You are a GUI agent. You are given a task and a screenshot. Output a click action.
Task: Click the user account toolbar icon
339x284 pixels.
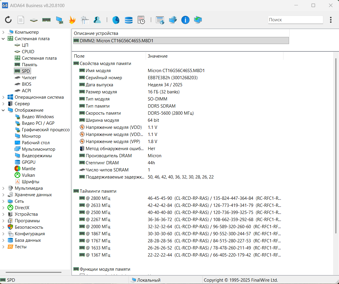[x=97, y=20]
